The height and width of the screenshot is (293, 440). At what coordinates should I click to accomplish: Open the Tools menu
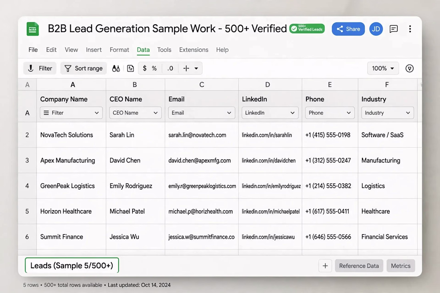click(x=164, y=50)
